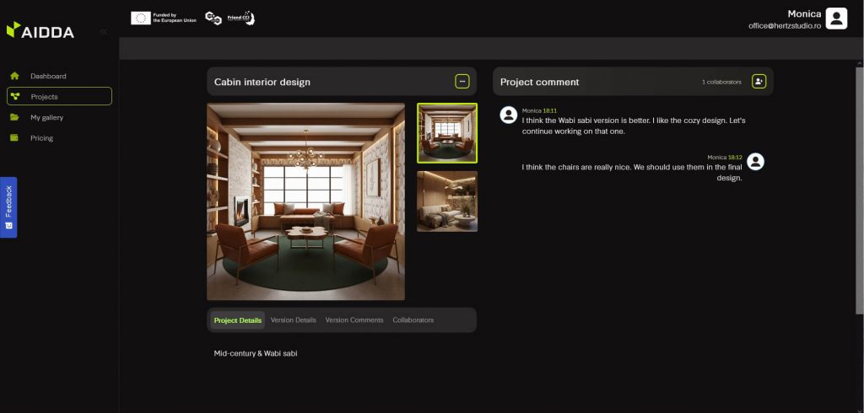864x413 pixels.
Task: Switch to the Version Details tab
Action: click(x=294, y=320)
